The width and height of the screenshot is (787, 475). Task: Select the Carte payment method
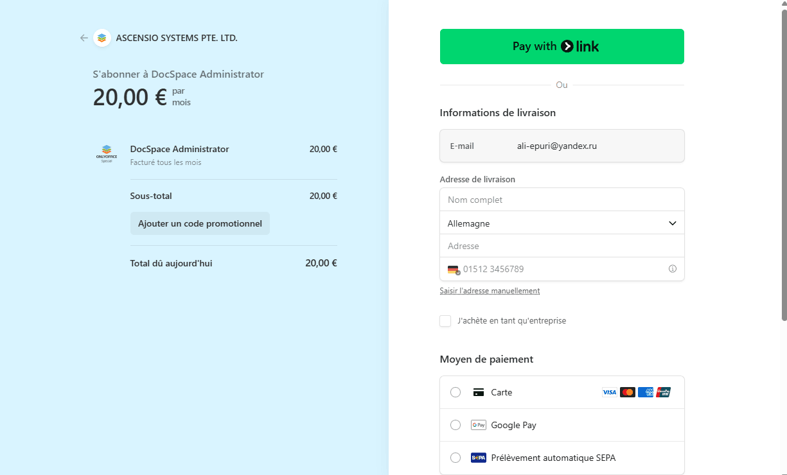click(x=455, y=392)
